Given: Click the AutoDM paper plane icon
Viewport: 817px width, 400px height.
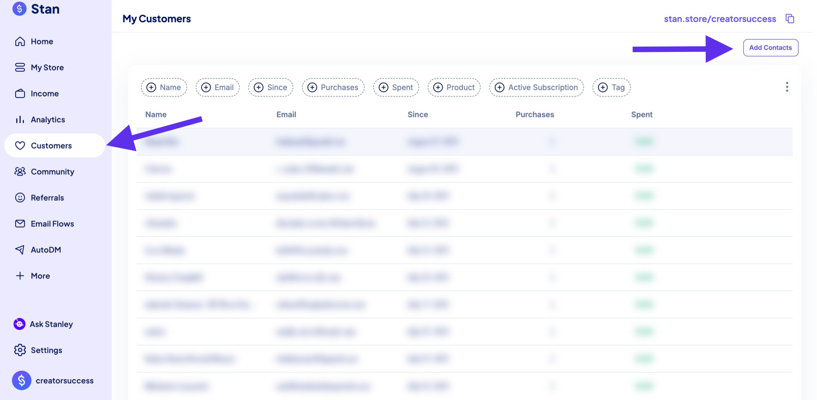Looking at the screenshot, I should click(x=20, y=249).
